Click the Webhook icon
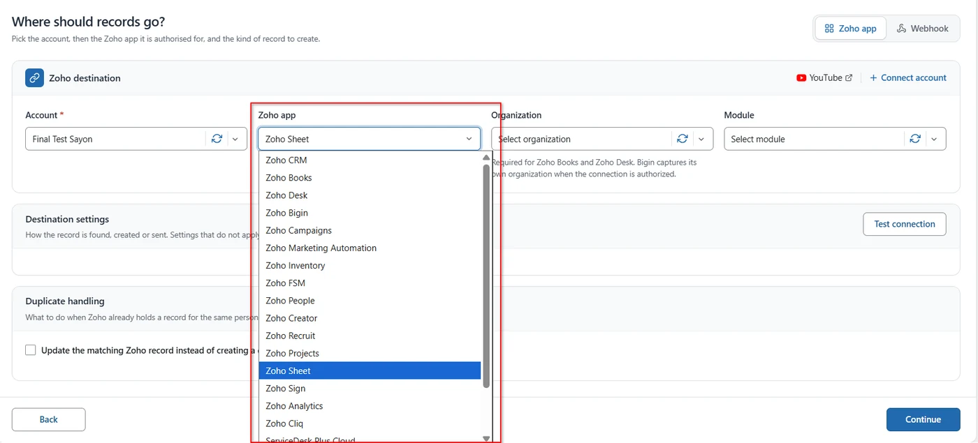The width and height of the screenshot is (978, 443). click(x=902, y=29)
